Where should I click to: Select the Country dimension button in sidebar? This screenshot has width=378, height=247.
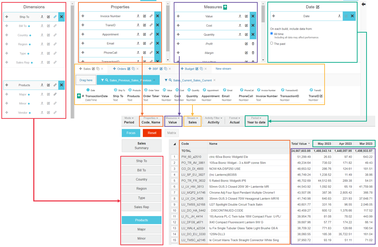[141, 179]
